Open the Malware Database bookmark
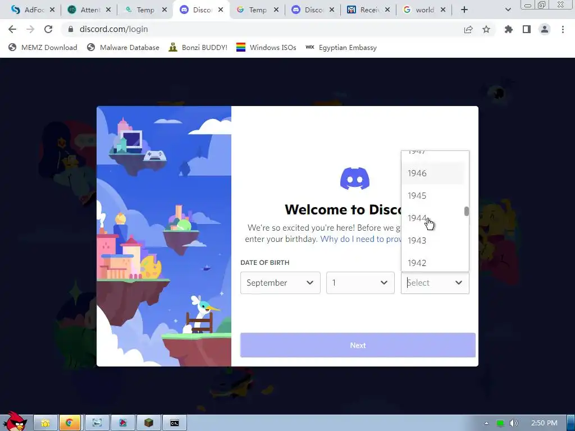The width and height of the screenshot is (575, 431). pos(123,48)
